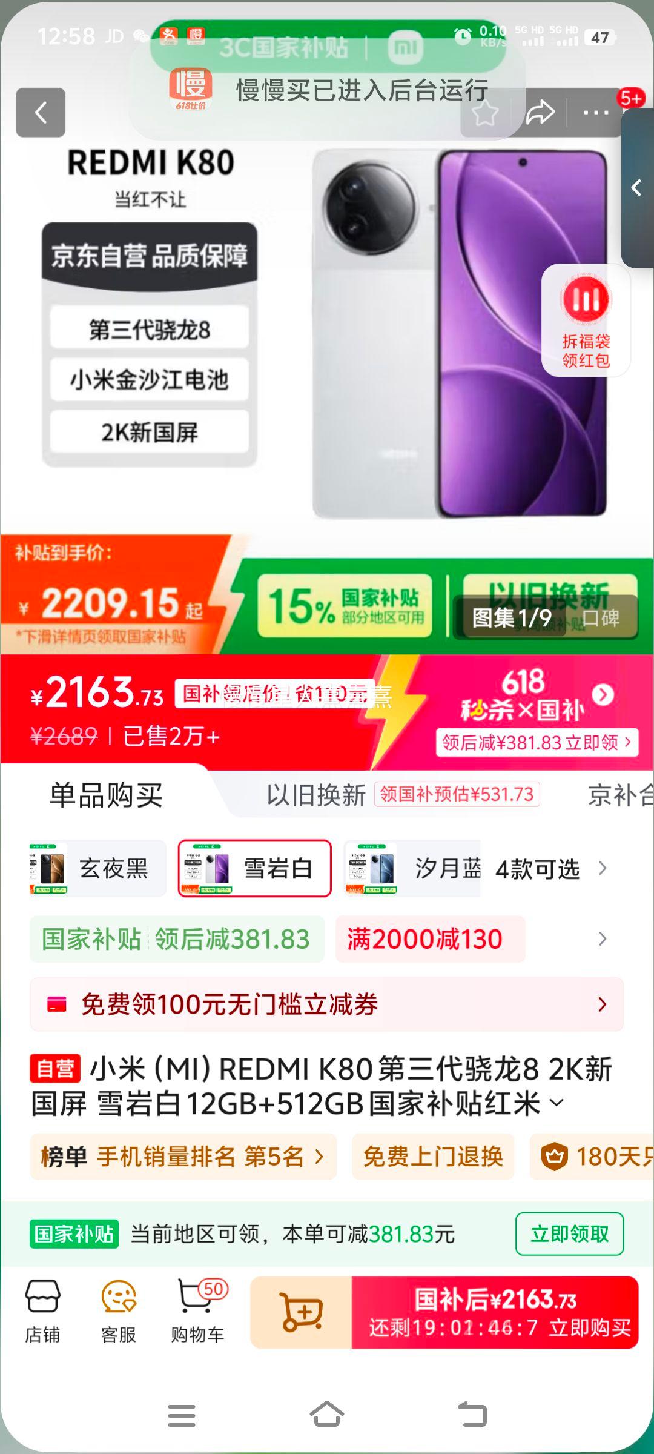Select the 汐月蓝 color option
This screenshot has height=1454, width=654.
click(x=412, y=869)
